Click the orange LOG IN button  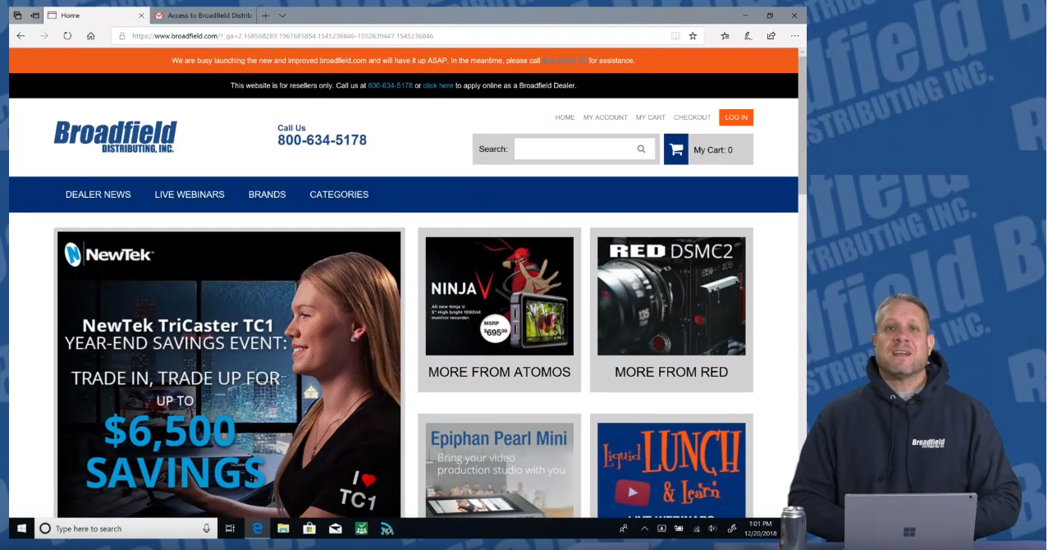click(736, 117)
